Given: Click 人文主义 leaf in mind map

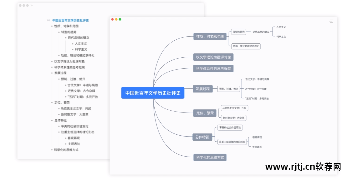Looking at the screenshot, I should tap(281, 27).
